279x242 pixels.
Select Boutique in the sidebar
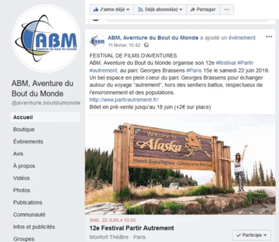tap(24, 129)
